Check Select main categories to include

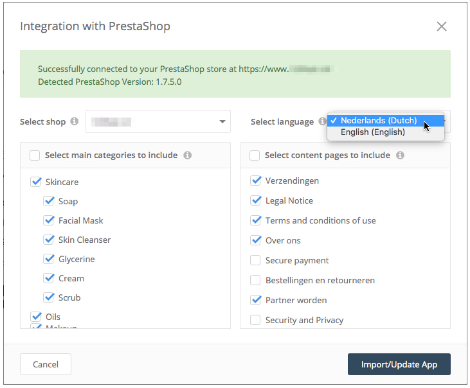click(35, 155)
